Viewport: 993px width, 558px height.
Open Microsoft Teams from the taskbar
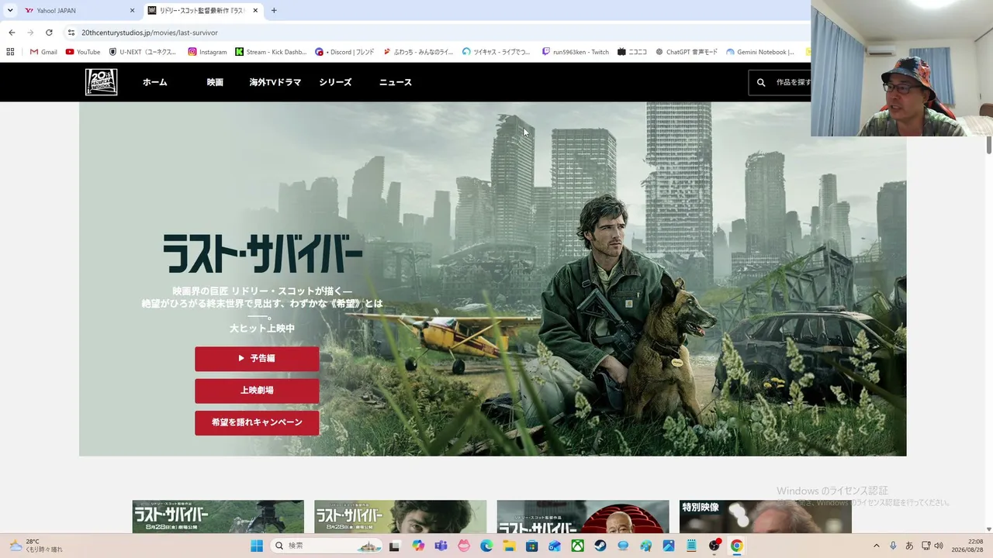pos(441,546)
